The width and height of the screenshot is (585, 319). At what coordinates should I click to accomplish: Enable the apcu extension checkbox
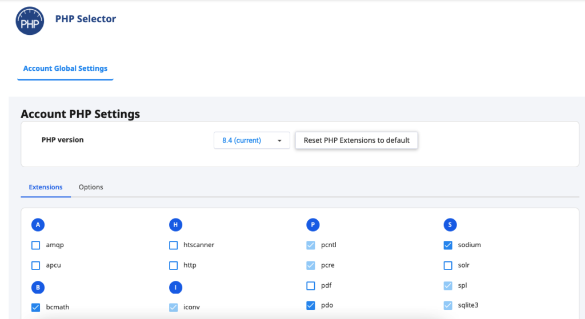(x=36, y=265)
